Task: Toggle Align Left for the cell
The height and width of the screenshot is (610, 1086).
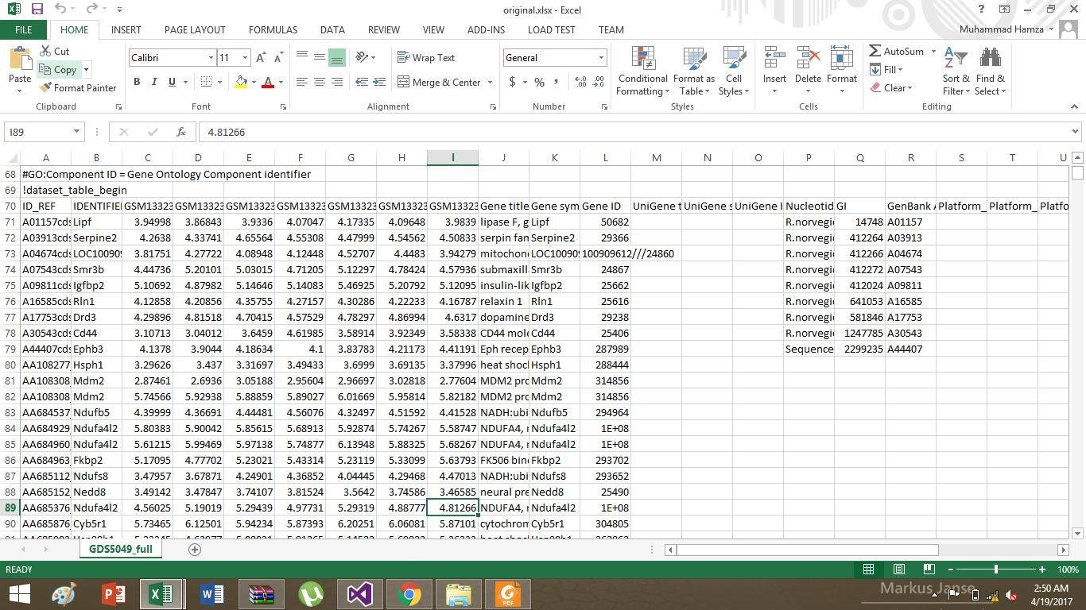Action: pyautogui.click(x=302, y=82)
